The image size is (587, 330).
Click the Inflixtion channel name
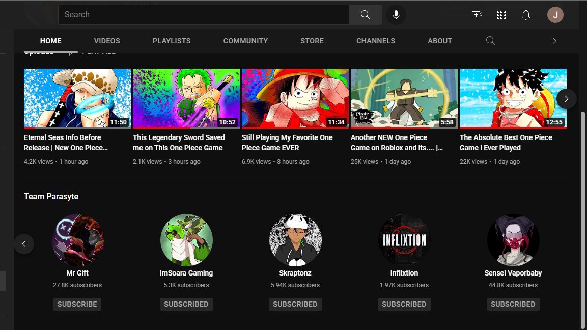coord(404,273)
